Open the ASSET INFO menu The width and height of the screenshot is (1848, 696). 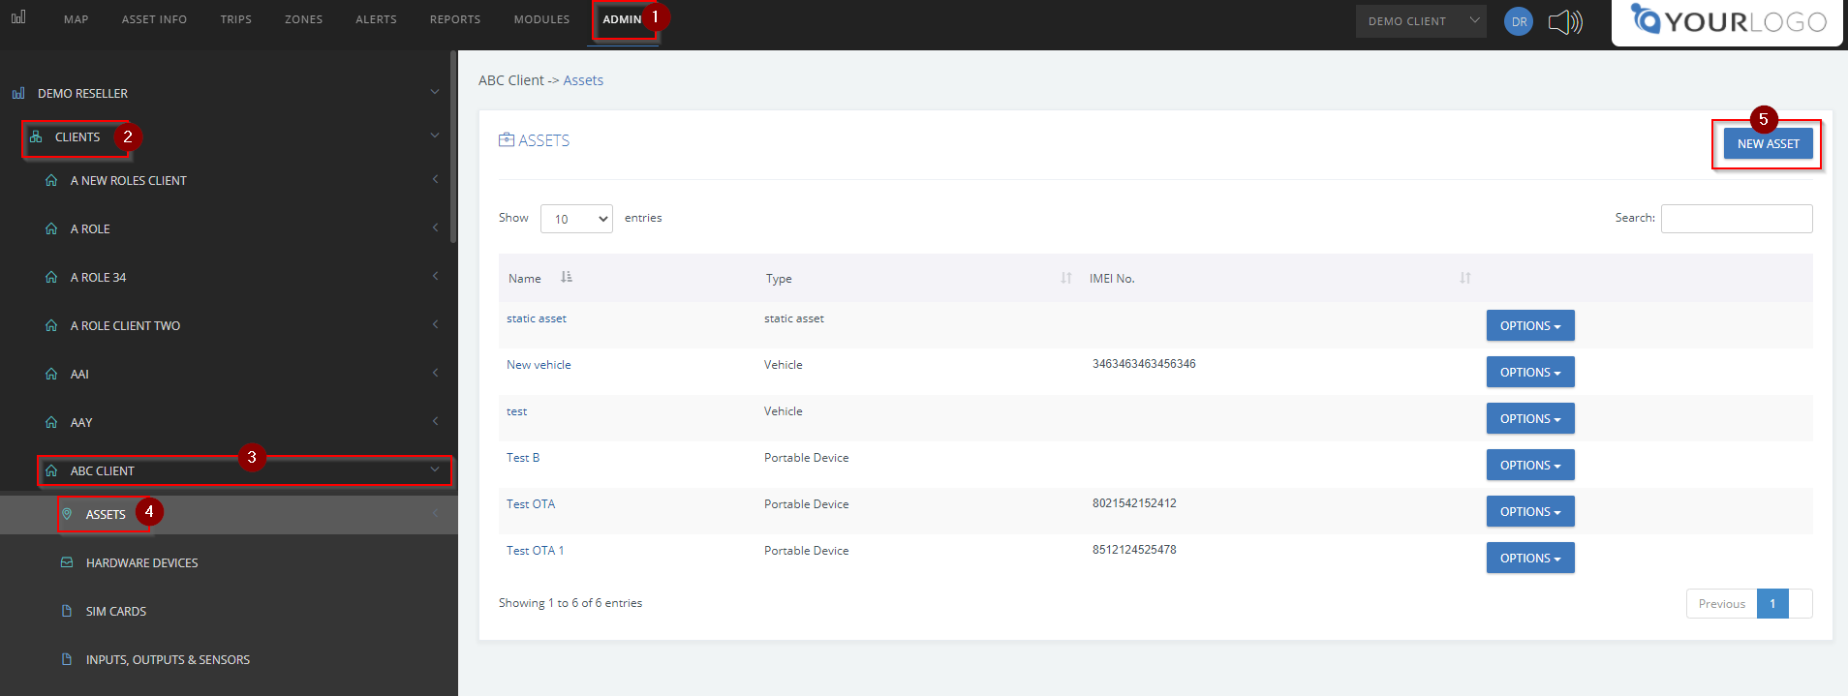[154, 19]
